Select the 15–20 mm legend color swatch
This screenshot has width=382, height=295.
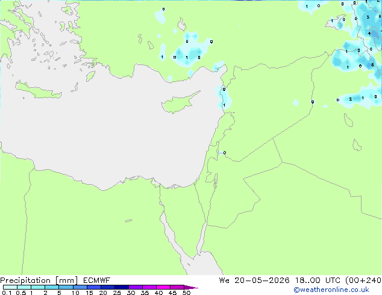pyautogui.click(x=94, y=287)
